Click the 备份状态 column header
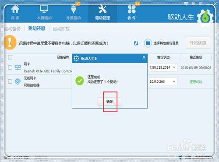The height and width of the screenshot is (162, 219). pyautogui.click(x=163, y=57)
